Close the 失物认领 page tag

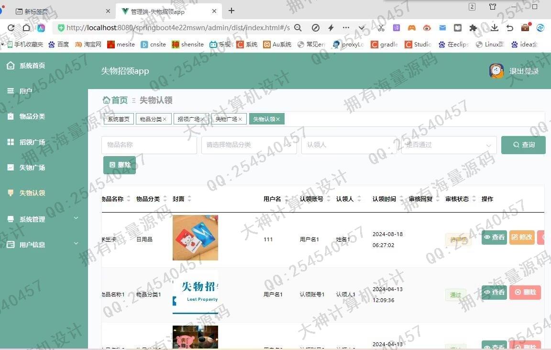(x=278, y=119)
